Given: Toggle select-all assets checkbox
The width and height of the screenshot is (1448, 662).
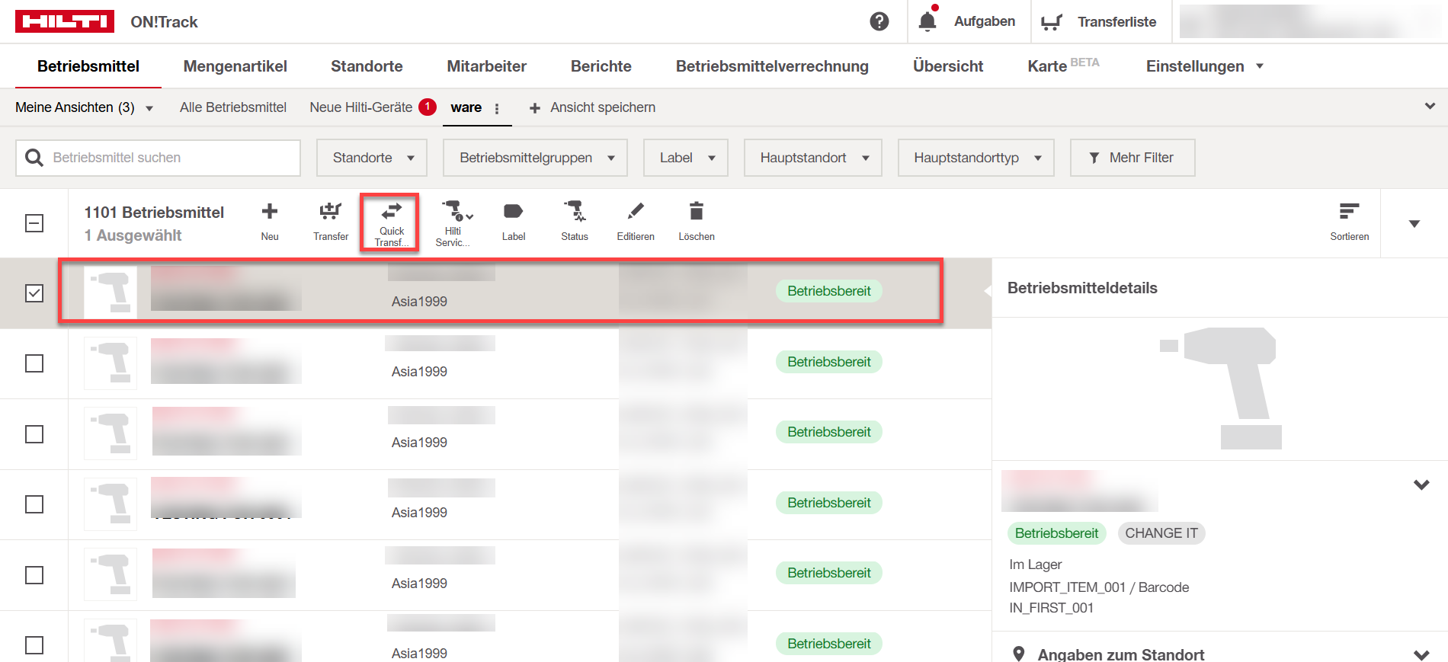Looking at the screenshot, I should [34, 223].
